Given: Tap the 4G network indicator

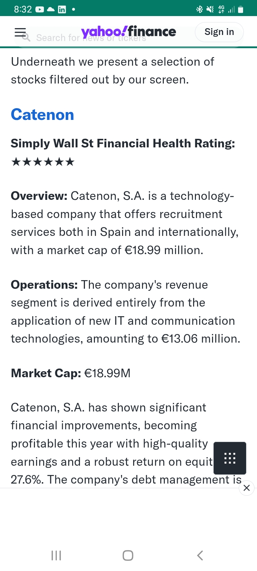Looking at the screenshot, I should [221, 10].
